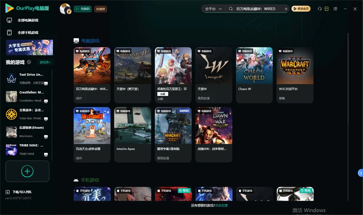363x215 pixels.
Task: Click the 全面战争 yellow wheel icon
Action: 11,114
